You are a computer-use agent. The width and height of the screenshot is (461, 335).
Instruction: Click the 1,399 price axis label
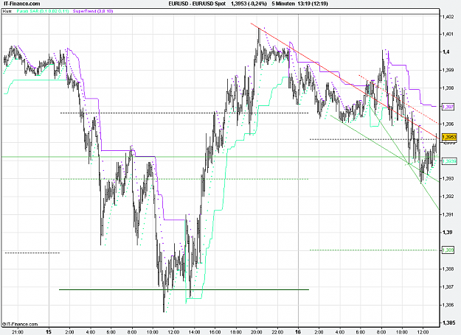pos(448,70)
